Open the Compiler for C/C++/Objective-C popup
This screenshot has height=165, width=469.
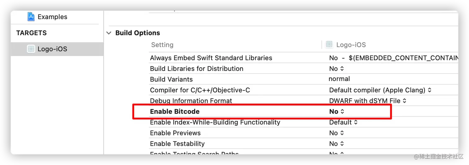click(380, 90)
